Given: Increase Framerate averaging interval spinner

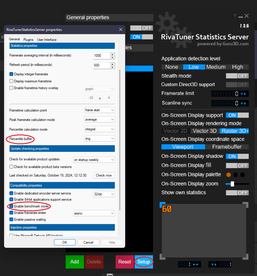Looking at the screenshot, I should (112, 54).
